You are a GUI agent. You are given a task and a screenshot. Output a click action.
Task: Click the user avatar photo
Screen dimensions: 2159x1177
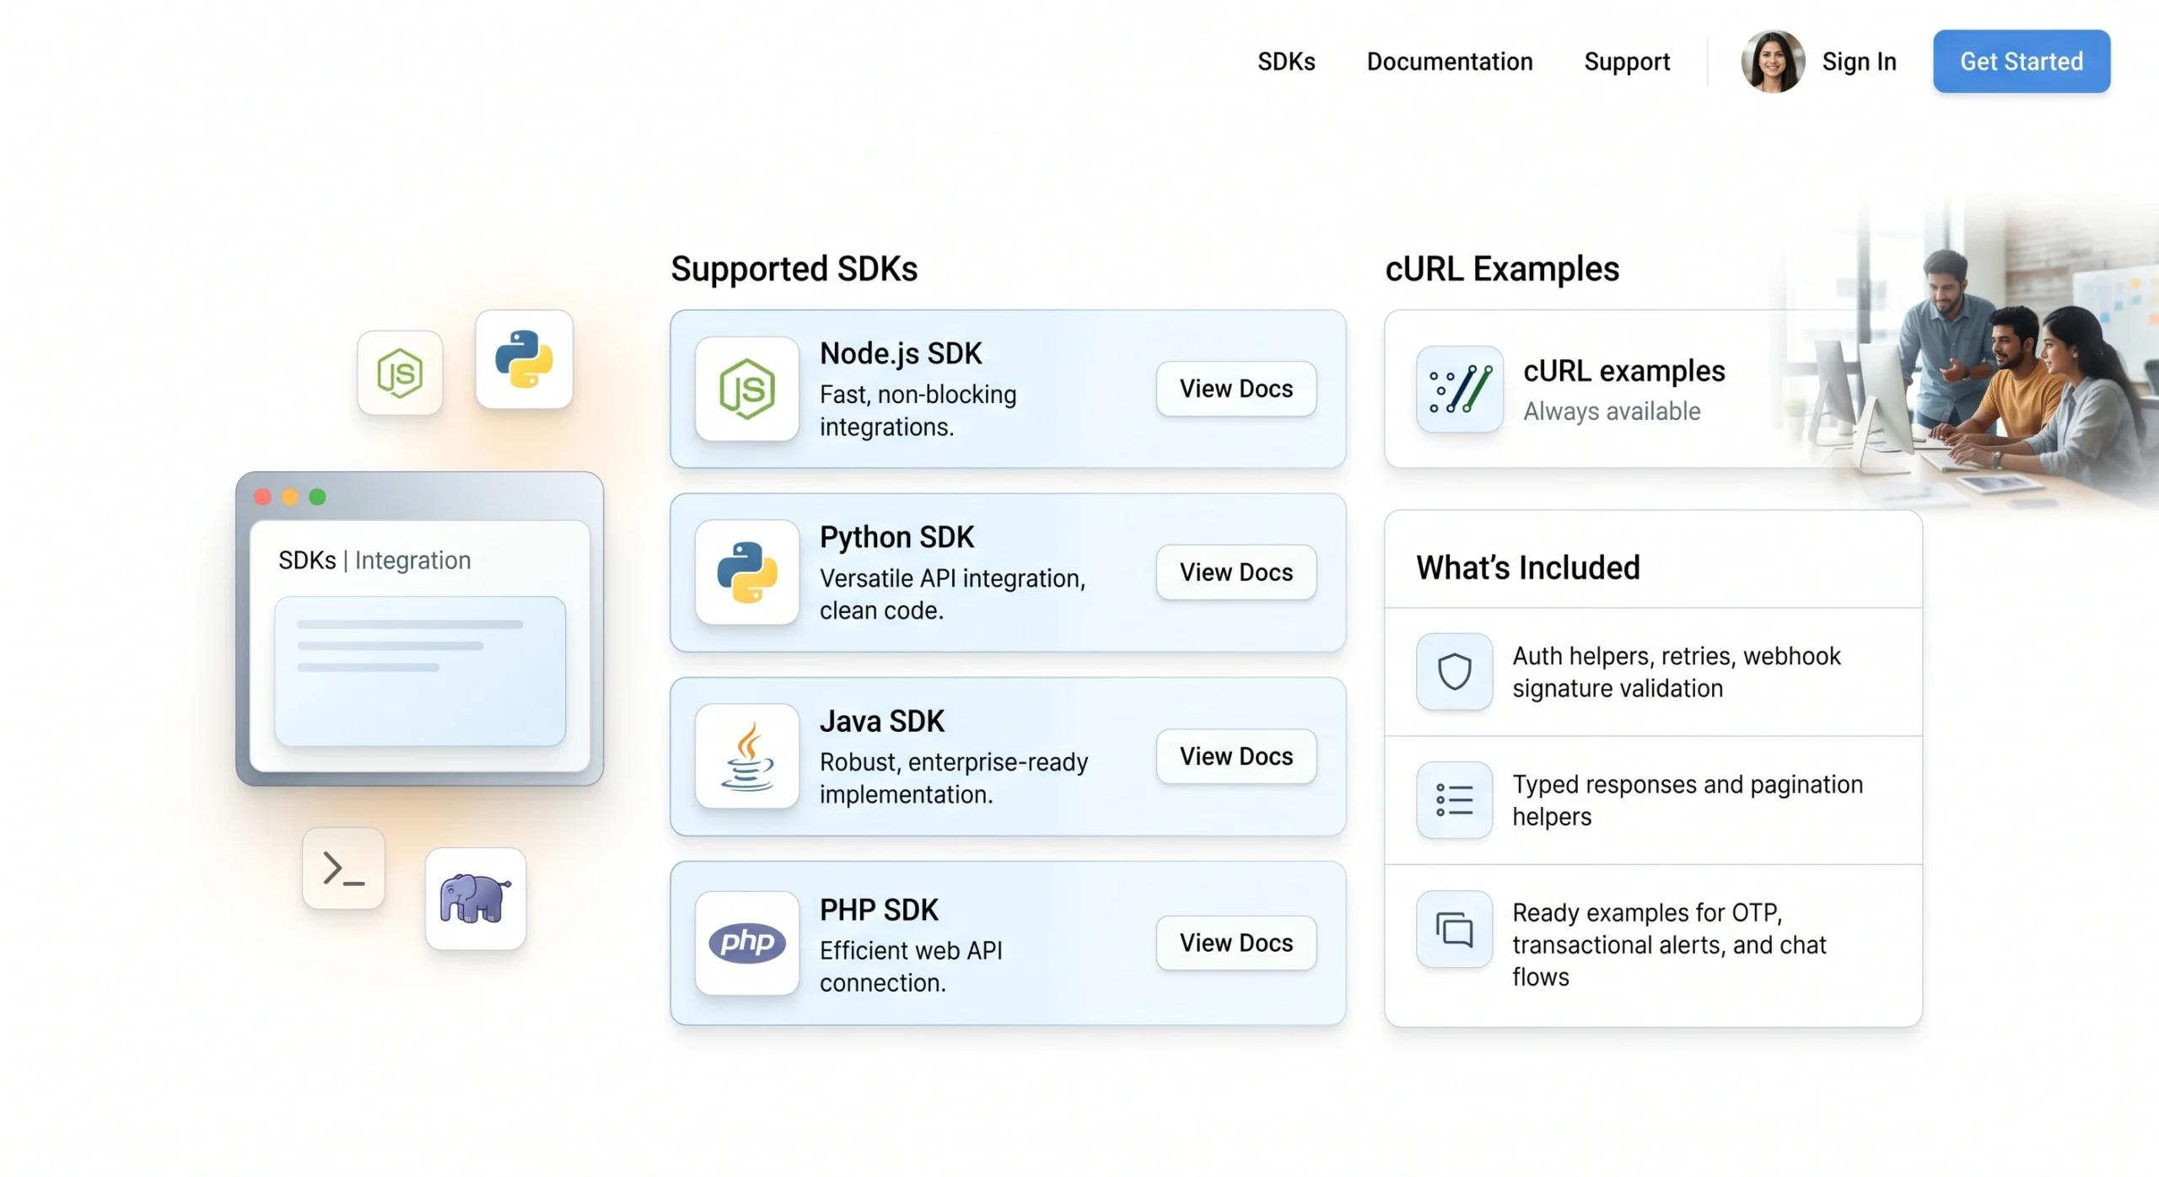(1773, 62)
